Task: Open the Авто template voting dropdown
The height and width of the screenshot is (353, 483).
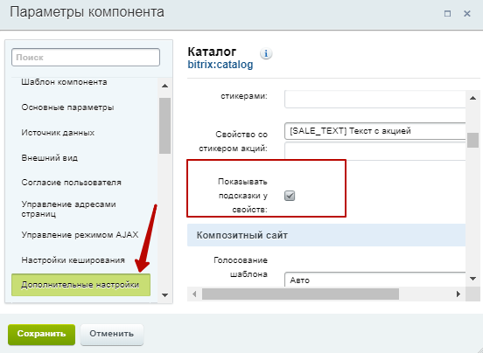Action: (x=374, y=280)
